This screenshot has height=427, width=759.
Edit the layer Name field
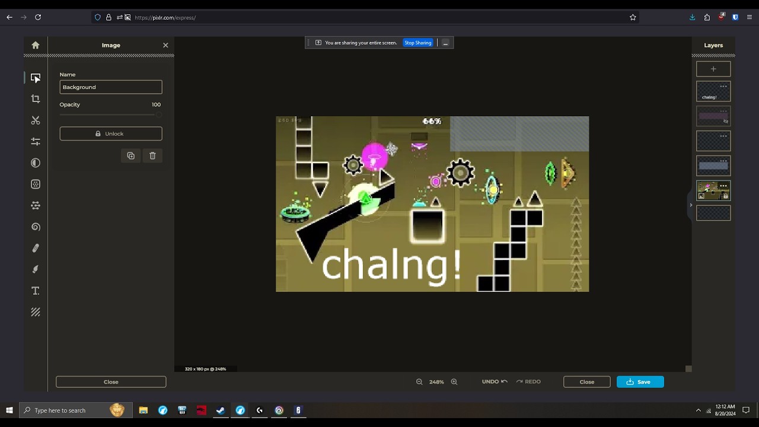click(111, 87)
